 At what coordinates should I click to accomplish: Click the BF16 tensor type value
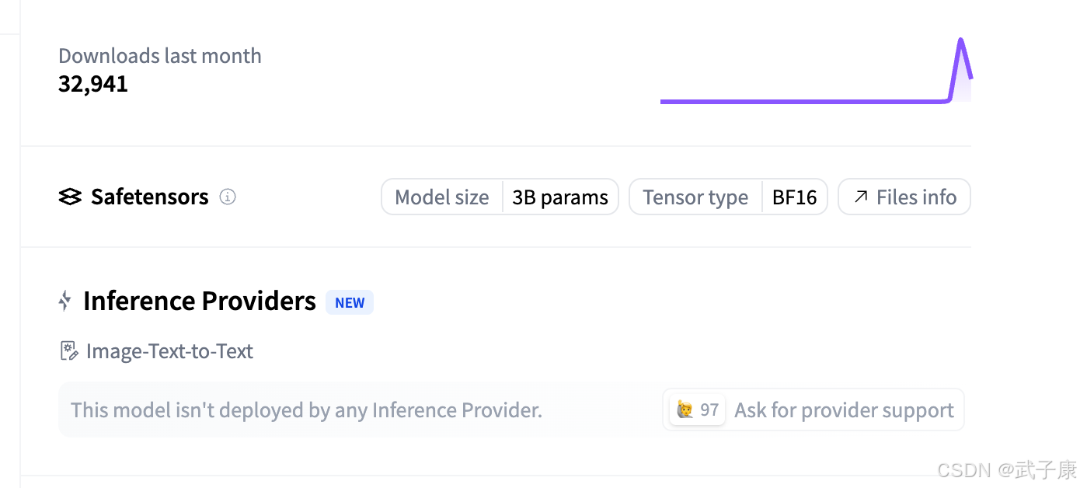[794, 197]
